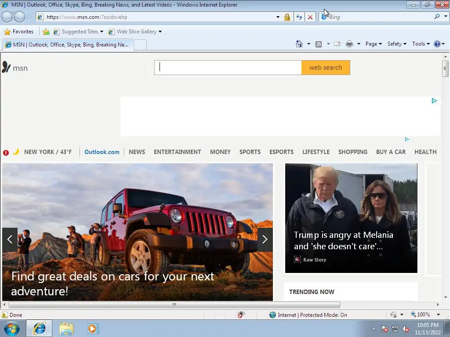The height and width of the screenshot is (337, 450).
Task: Open the ESPORTS link
Action: click(282, 152)
